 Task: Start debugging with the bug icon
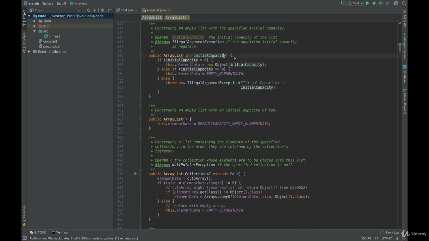374,3
